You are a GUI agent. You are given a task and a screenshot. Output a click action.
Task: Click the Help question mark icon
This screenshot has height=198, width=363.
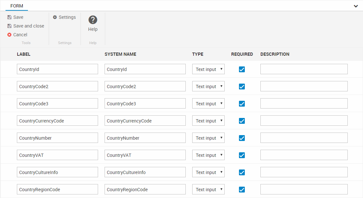93,20
